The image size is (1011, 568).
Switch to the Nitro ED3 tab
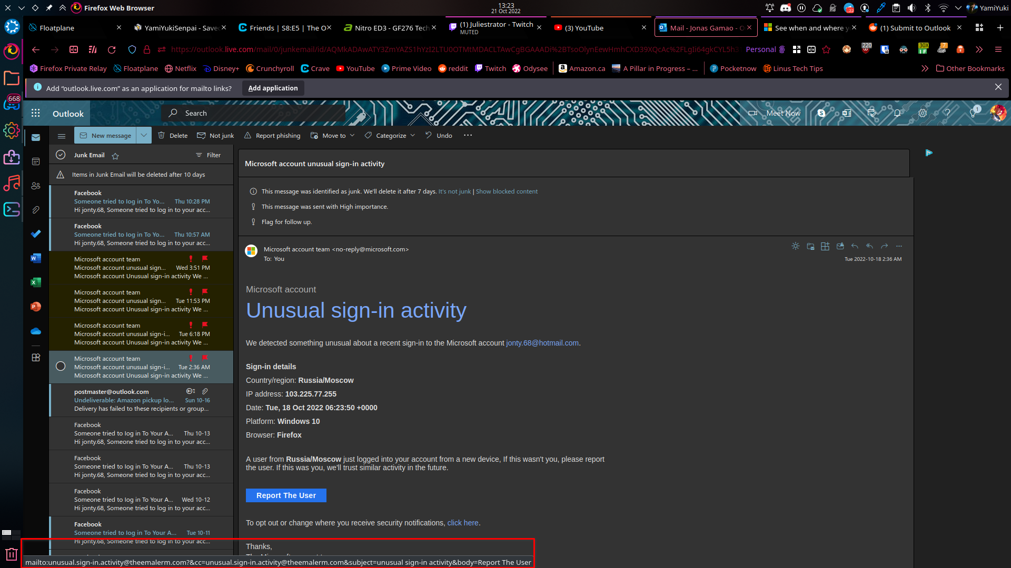(389, 28)
